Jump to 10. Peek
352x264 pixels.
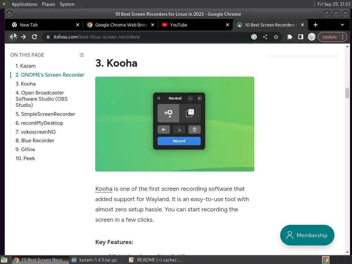click(x=25, y=158)
